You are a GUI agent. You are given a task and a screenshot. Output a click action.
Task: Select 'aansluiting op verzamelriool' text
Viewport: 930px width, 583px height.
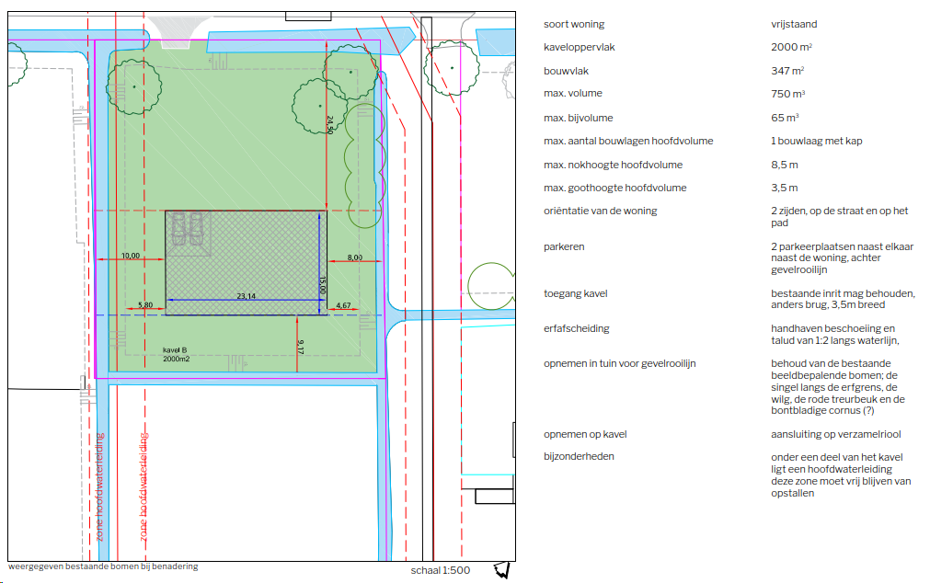835,434
